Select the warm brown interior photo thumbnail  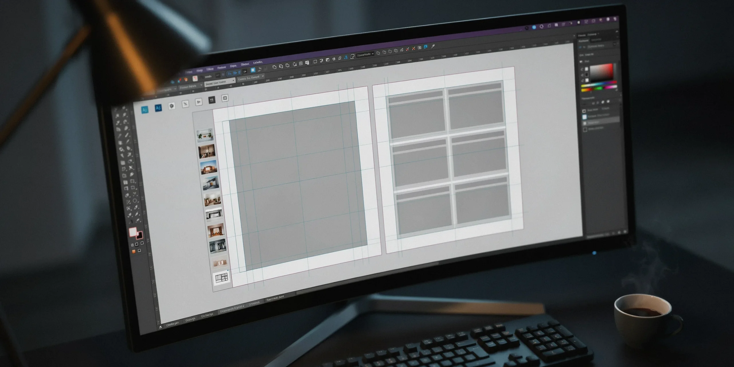(x=207, y=151)
